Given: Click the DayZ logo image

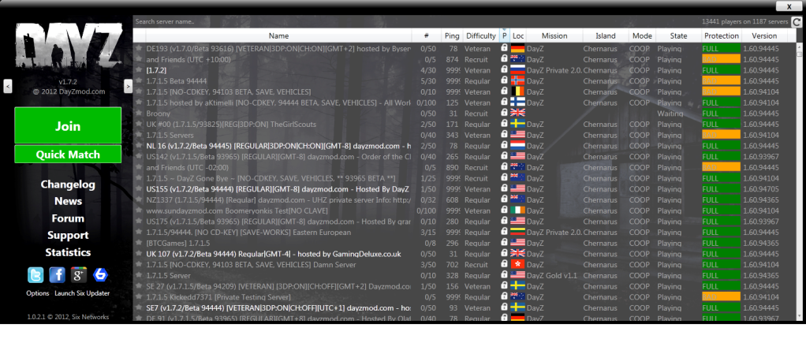Looking at the screenshot, I should (67, 49).
